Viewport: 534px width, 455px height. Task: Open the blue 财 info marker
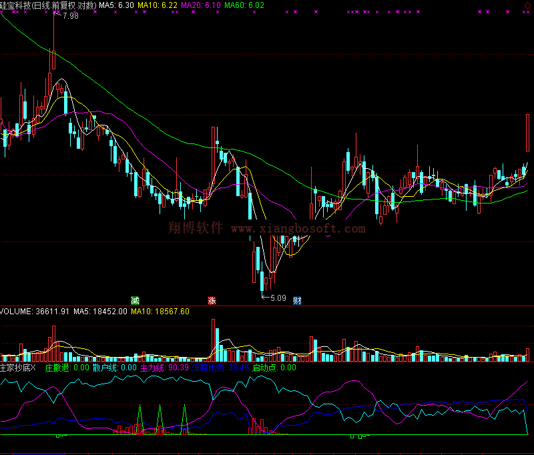coord(297,300)
